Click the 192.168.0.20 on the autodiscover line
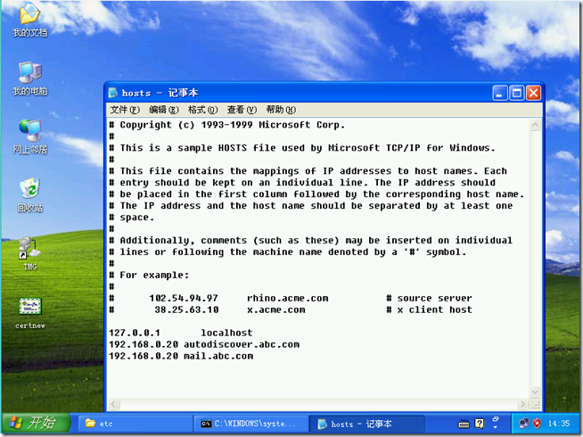This screenshot has height=437, width=583. point(144,345)
